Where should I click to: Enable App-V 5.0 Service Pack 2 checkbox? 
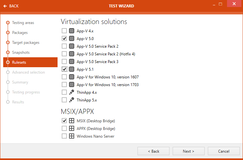pos(64,46)
